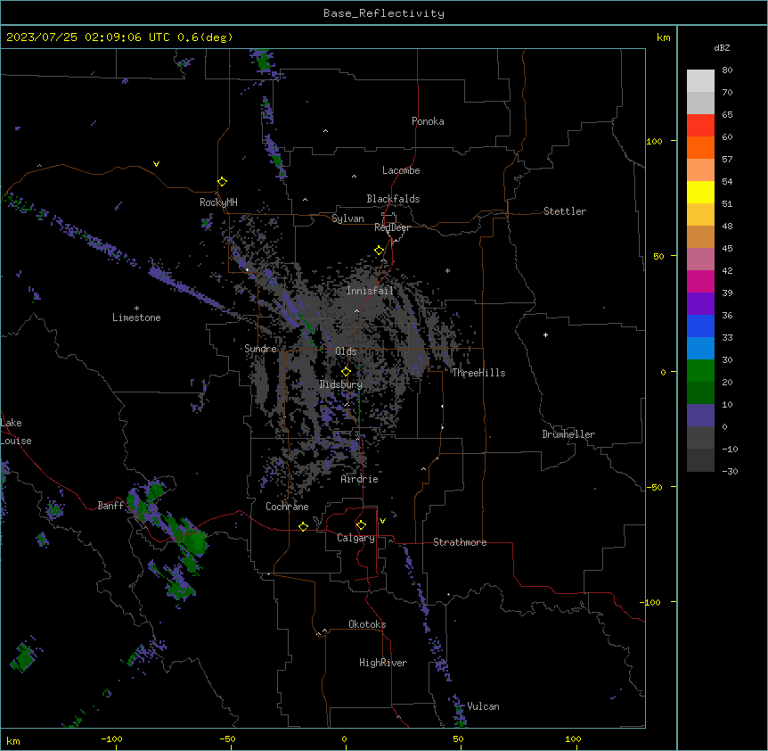Click the yellow diamond marker below Cochrane

pyautogui.click(x=303, y=526)
